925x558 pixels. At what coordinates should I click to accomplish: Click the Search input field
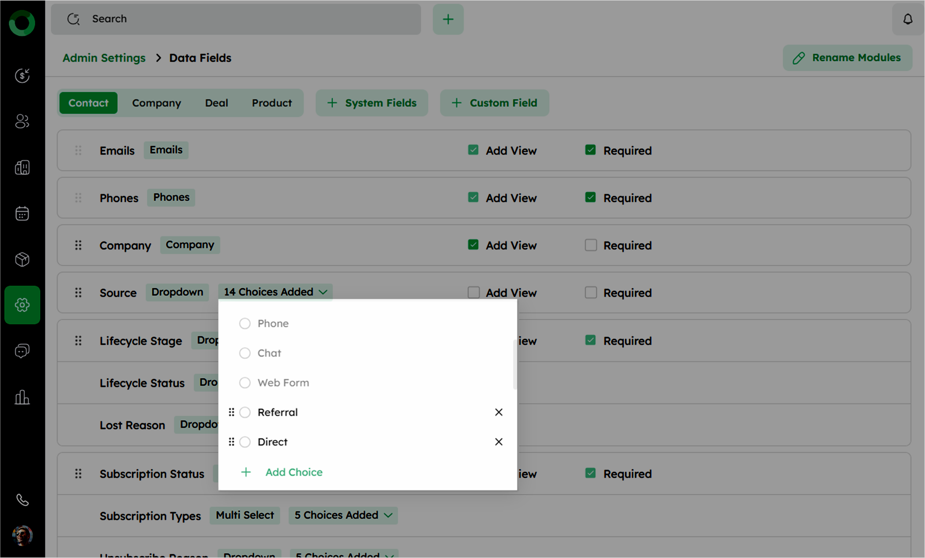tap(236, 19)
